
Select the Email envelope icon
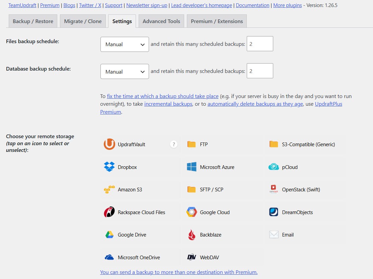click(274, 235)
